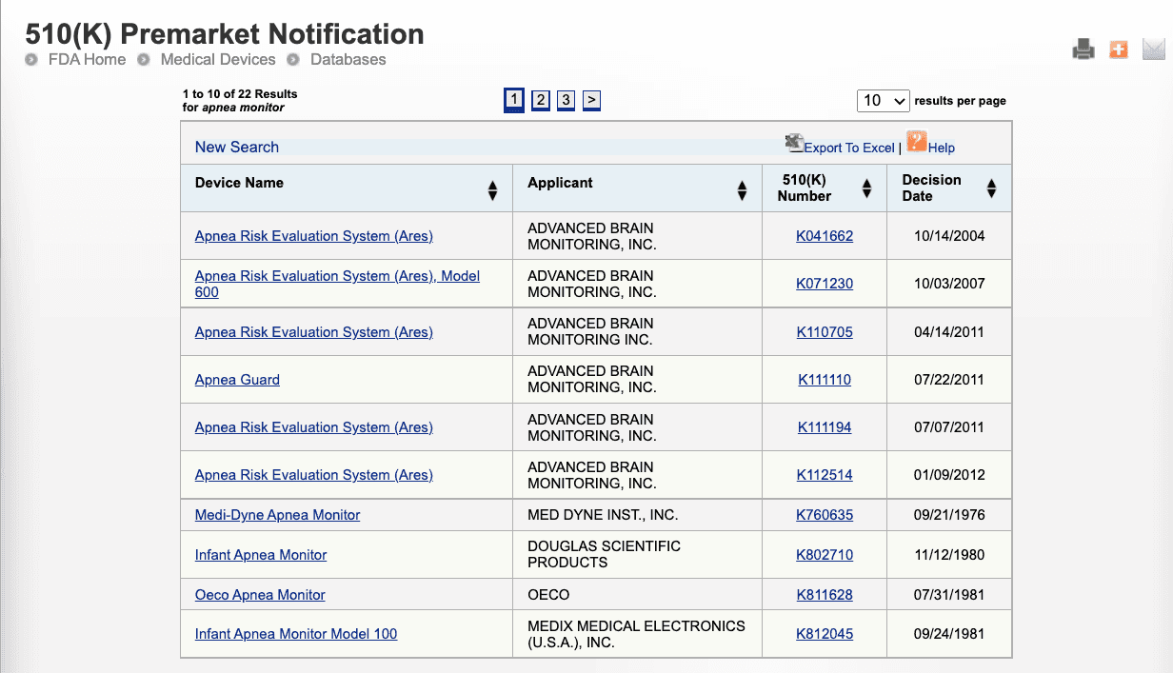Go to results page 3
Screen dimensions: 1173x673
(566, 100)
